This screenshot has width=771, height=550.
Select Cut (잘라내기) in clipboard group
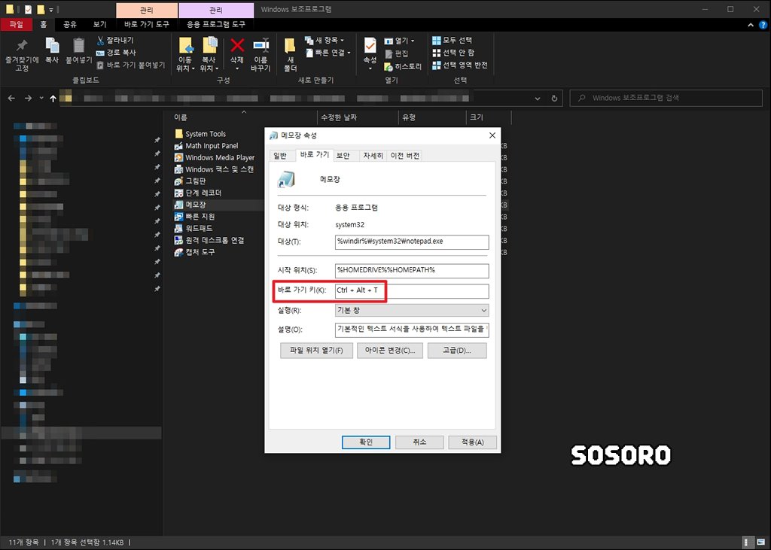pyautogui.click(x=114, y=41)
